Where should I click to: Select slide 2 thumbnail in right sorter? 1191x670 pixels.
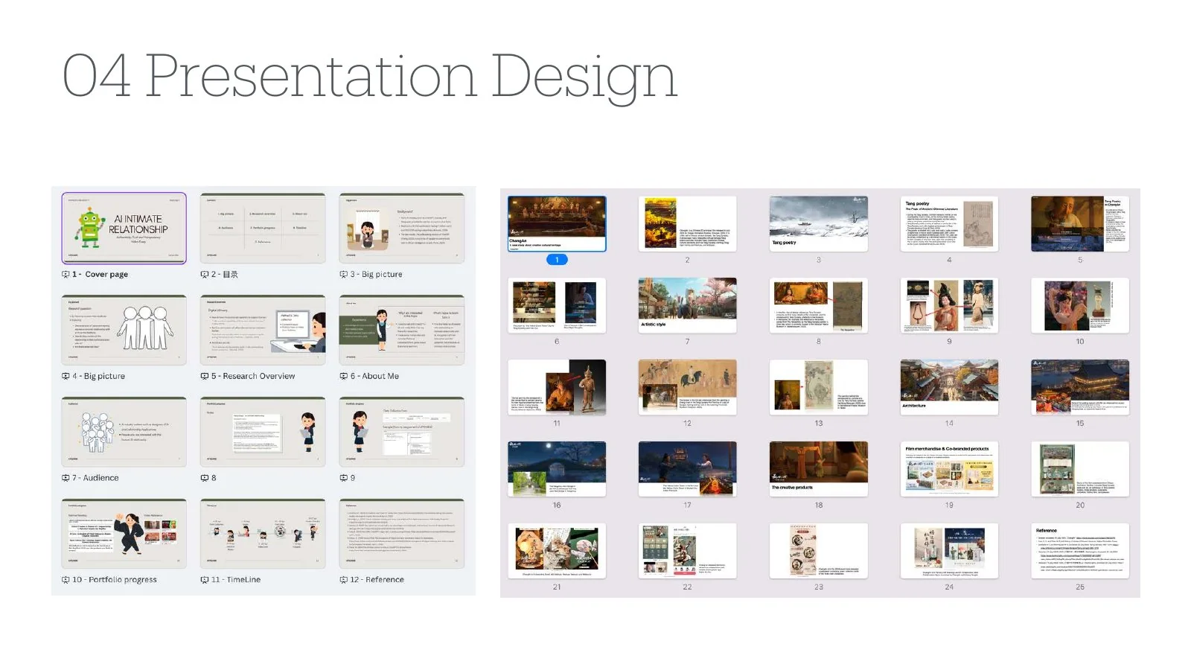click(688, 224)
